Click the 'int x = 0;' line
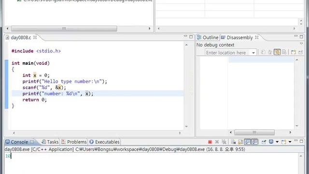Image resolution: width=309 pixels, height=174 pixels. click(x=36, y=75)
